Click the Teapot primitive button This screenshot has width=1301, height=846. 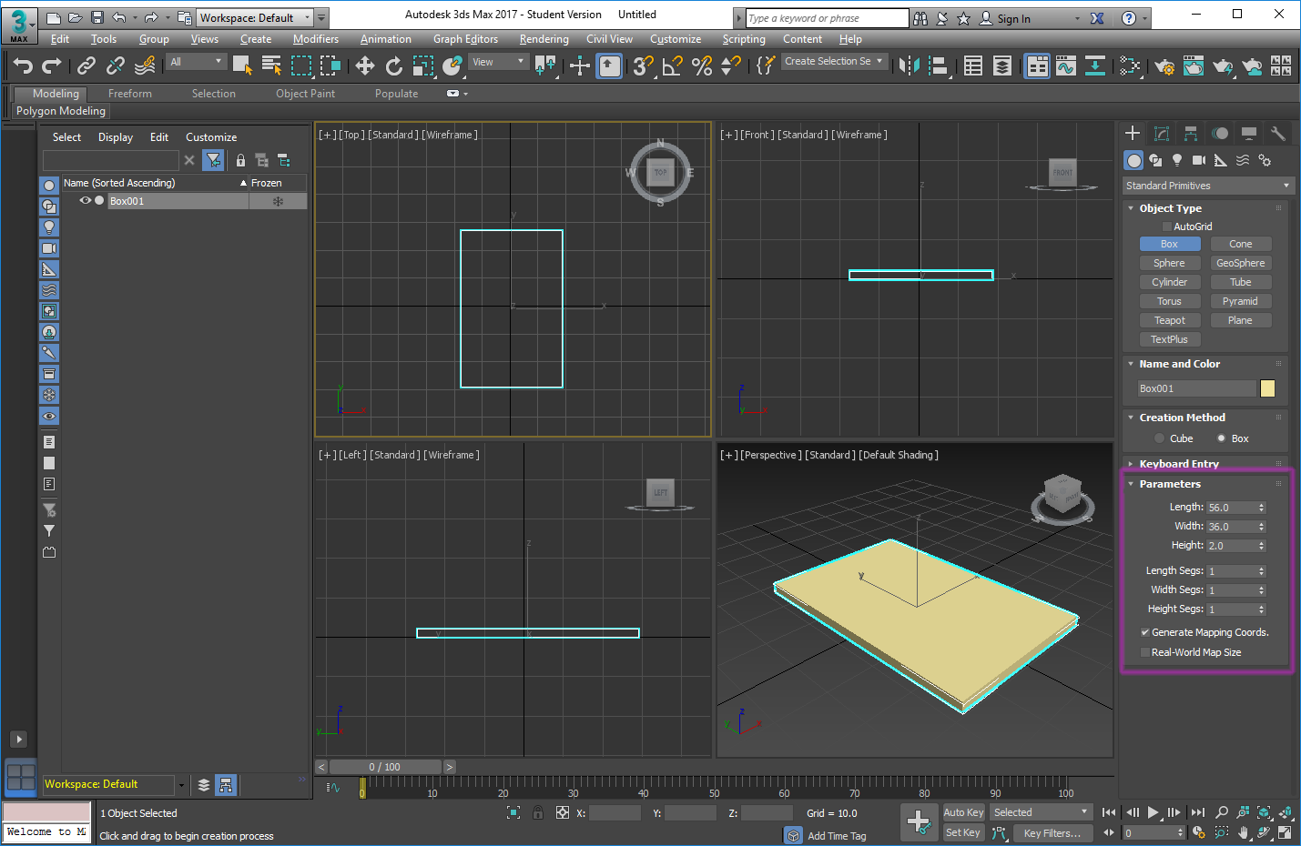(1170, 320)
